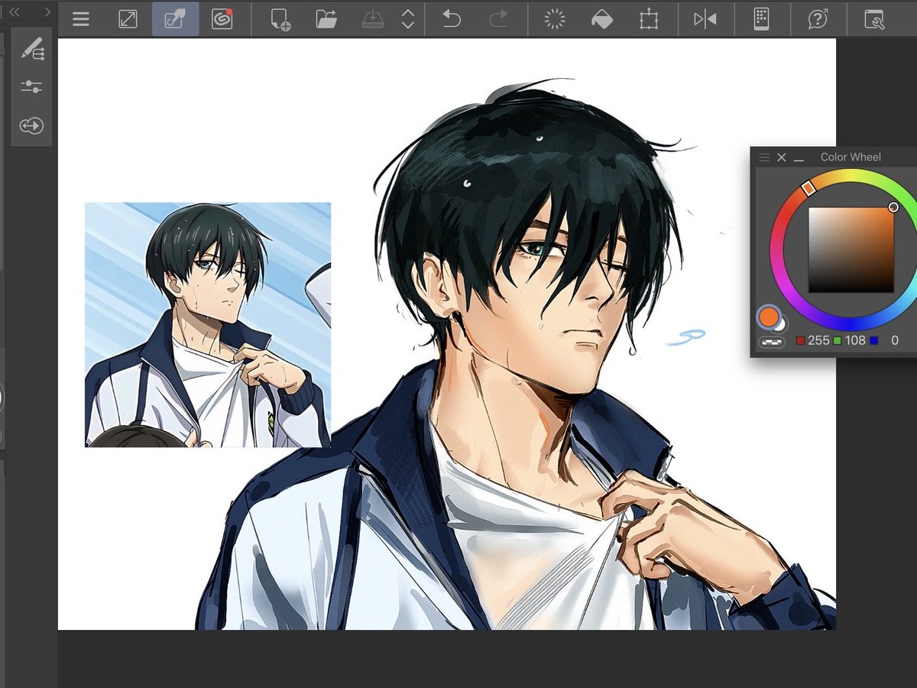Click the Color Wheel panel title
The image size is (917, 688).
pos(851,157)
